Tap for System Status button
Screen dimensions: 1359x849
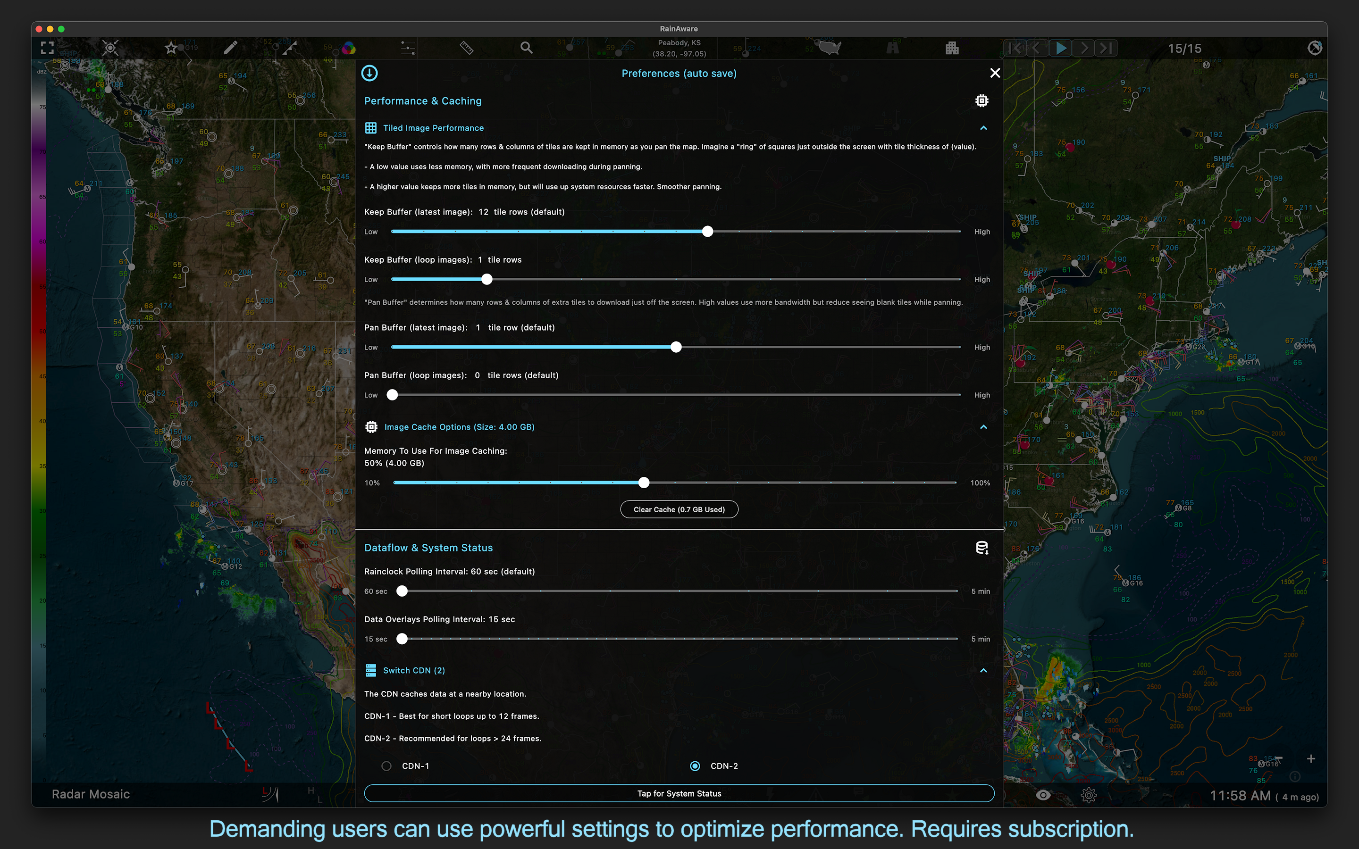pyautogui.click(x=679, y=793)
